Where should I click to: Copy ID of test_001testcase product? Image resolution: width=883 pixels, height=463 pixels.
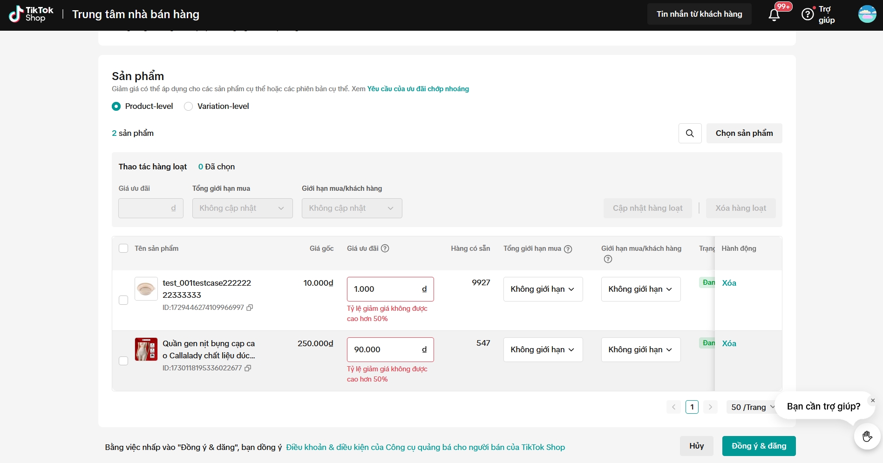coord(250,308)
